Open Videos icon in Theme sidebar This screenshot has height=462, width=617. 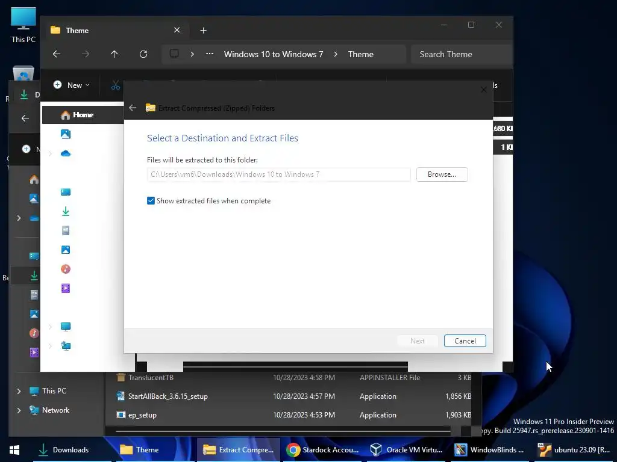pos(66,288)
